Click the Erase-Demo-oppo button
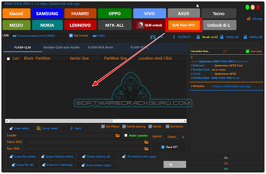266x174 pixels. (96, 165)
